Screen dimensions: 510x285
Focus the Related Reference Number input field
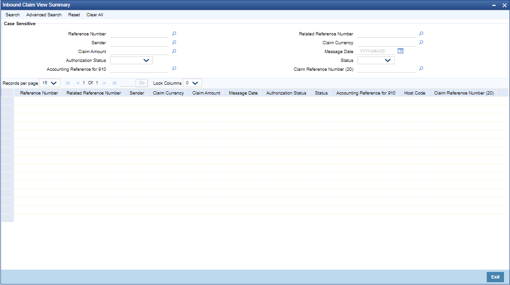(x=386, y=34)
